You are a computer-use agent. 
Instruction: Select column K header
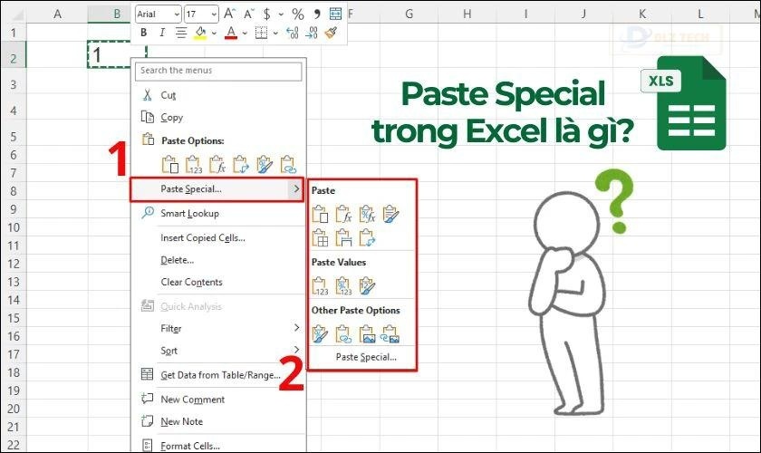tap(642, 14)
